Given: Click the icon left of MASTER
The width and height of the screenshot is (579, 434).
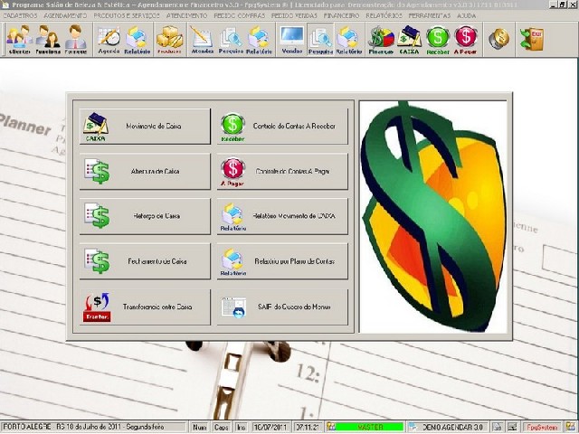Looking at the screenshot, I should [x=331, y=427].
